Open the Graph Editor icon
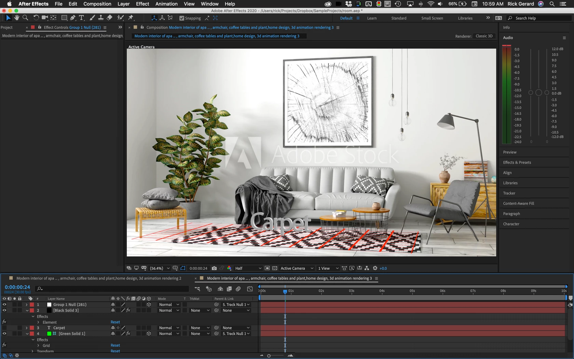This screenshot has width=574, height=359. point(250,289)
